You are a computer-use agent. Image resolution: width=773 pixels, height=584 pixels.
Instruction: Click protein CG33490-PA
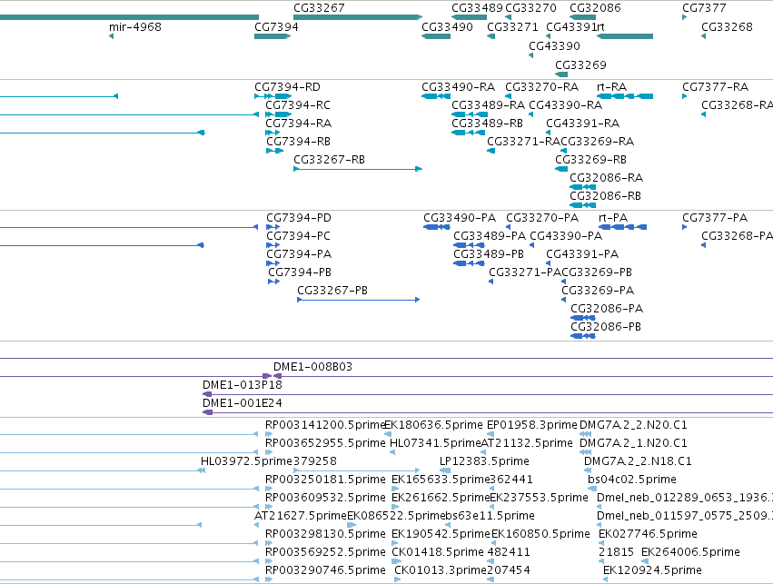tap(460, 218)
